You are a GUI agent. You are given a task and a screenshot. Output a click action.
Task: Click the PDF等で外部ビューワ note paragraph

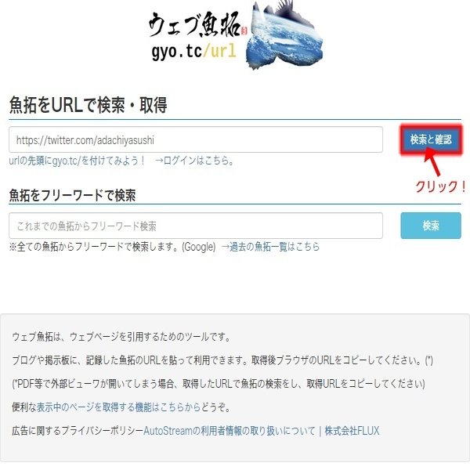click(219, 384)
